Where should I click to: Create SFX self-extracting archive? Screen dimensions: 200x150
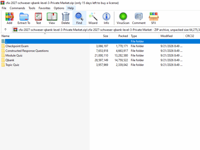point(153,18)
